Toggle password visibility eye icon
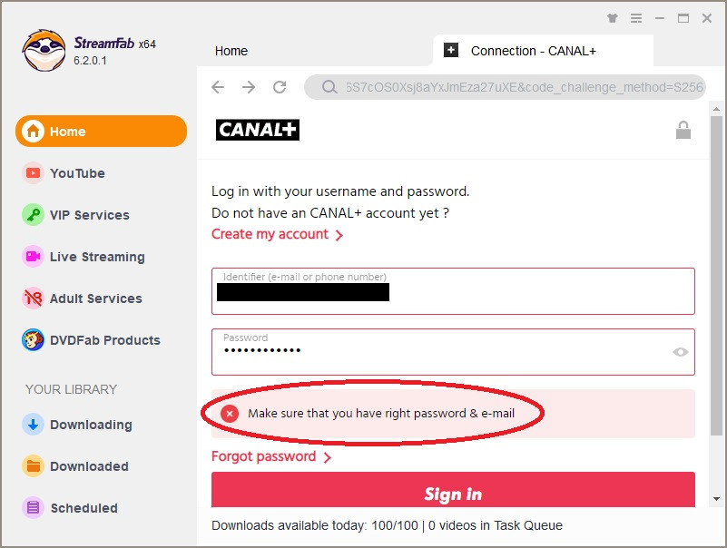Image resolution: width=727 pixels, height=548 pixels. tap(681, 352)
